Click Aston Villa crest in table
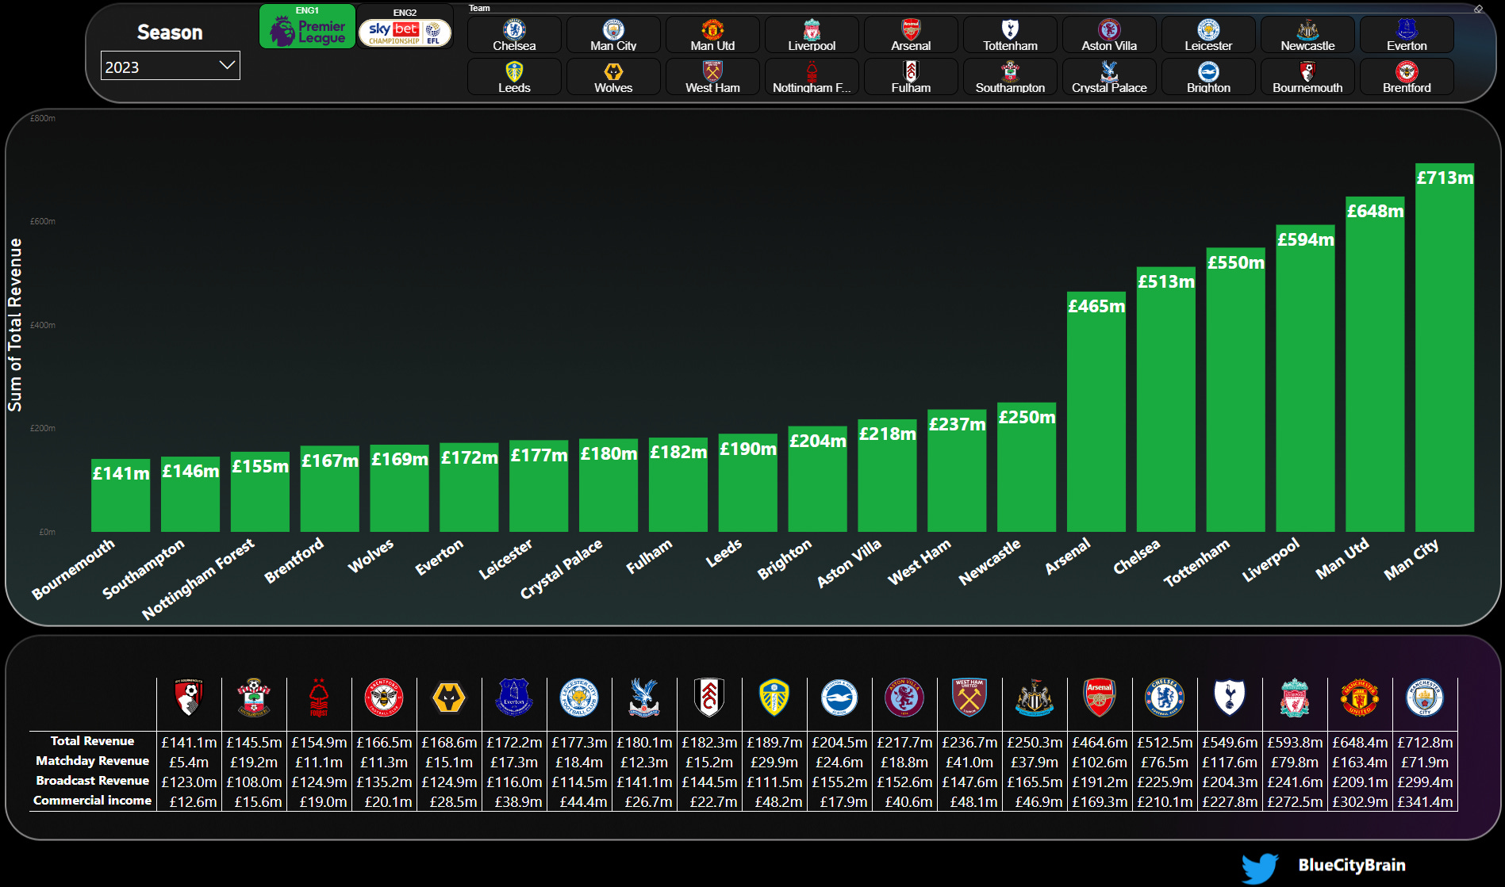The image size is (1505, 887). point(904,698)
